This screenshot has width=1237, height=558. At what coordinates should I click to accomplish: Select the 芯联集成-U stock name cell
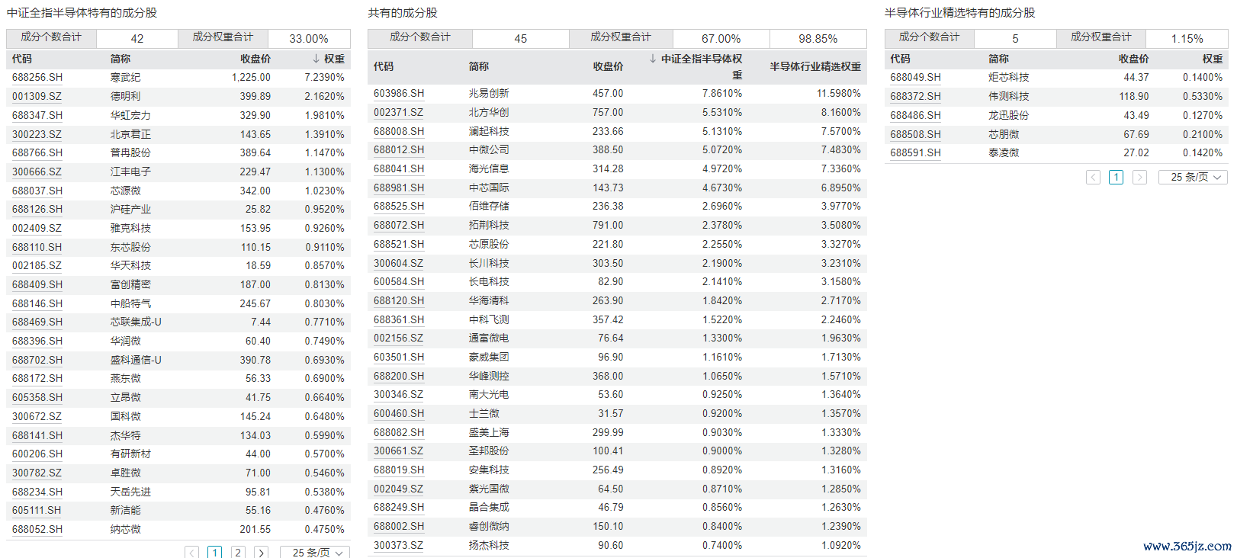(x=136, y=322)
